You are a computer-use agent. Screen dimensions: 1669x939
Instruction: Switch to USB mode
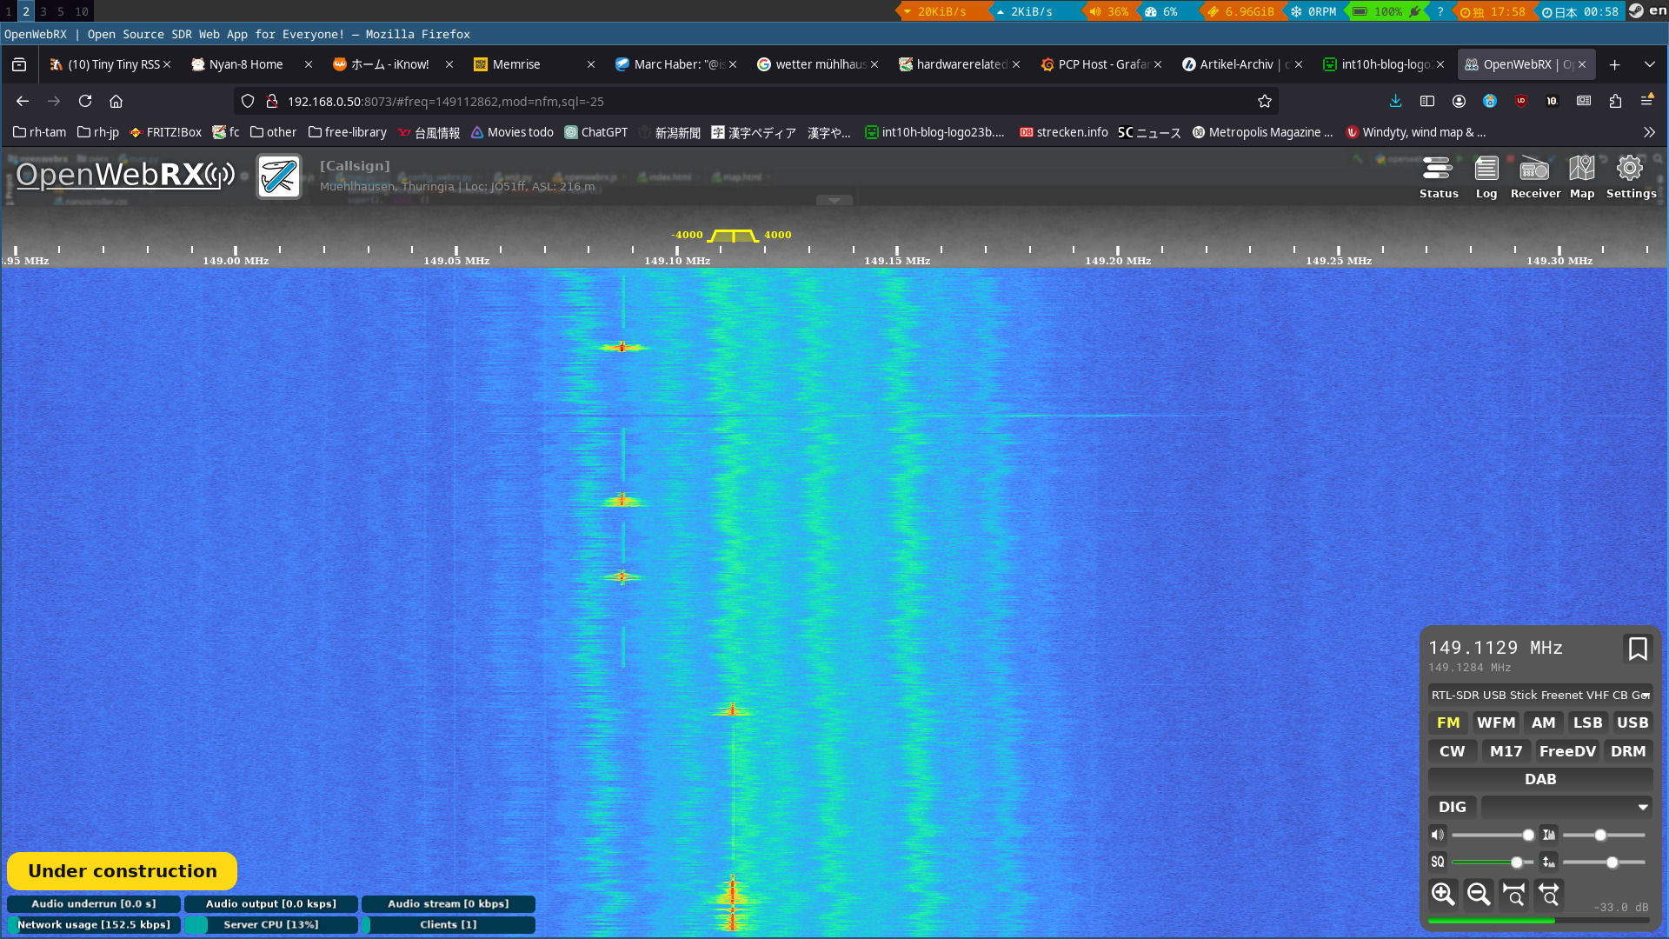click(x=1632, y=723)
